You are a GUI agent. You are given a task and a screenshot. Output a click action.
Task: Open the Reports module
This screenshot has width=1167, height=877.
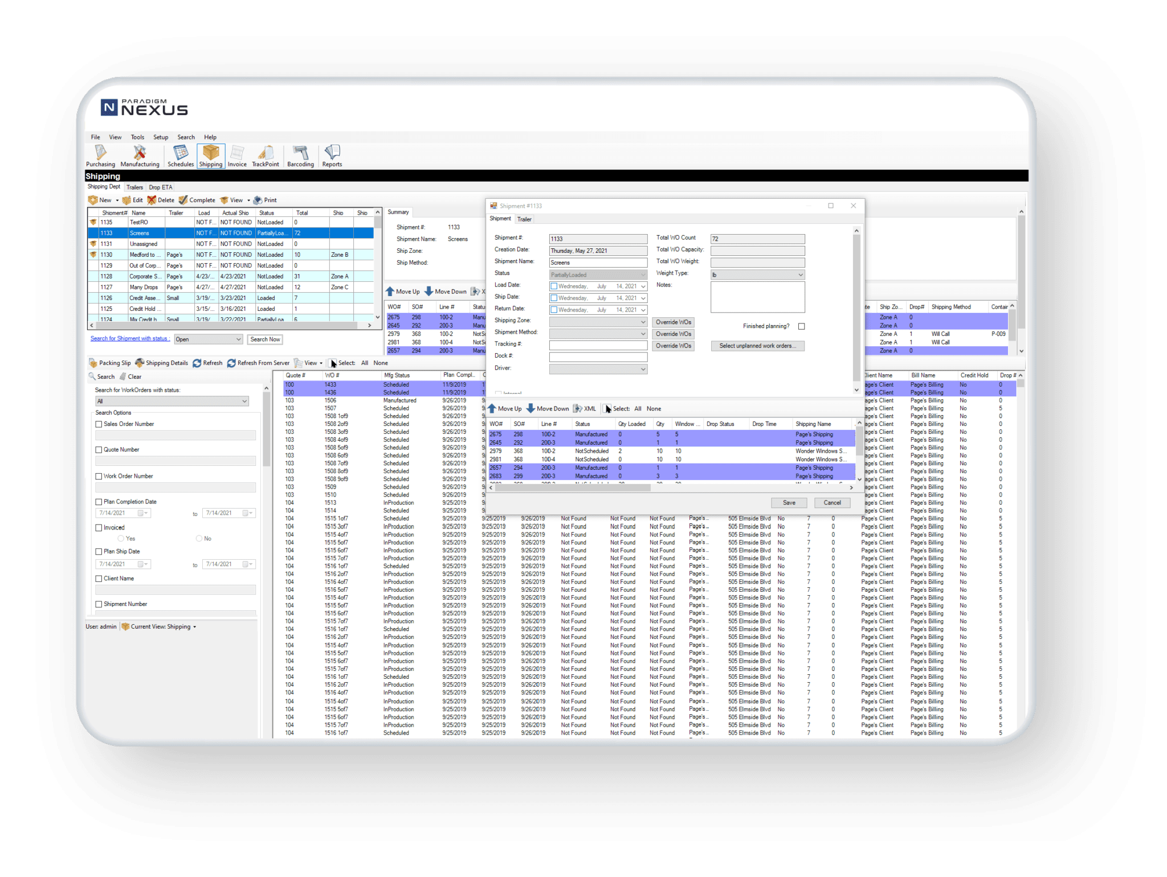pyautogui.click(x=332, y=155)
